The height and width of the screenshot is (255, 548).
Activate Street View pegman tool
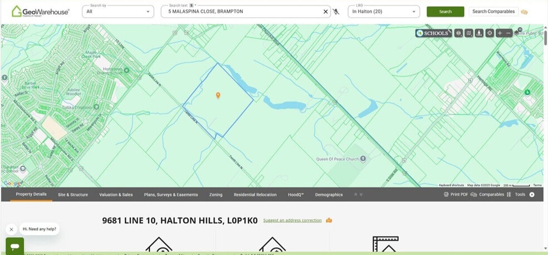point(479,33)
